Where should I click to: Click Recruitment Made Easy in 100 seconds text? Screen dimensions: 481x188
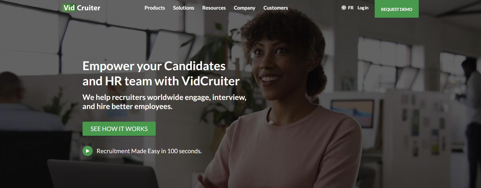149,151
